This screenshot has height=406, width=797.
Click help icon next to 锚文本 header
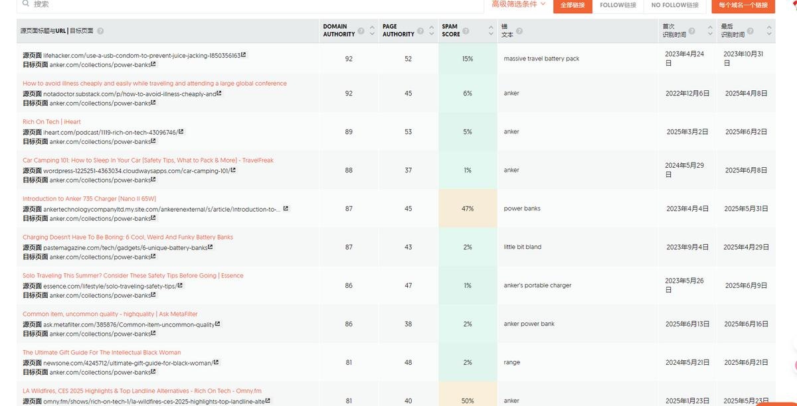click(519, 31)
